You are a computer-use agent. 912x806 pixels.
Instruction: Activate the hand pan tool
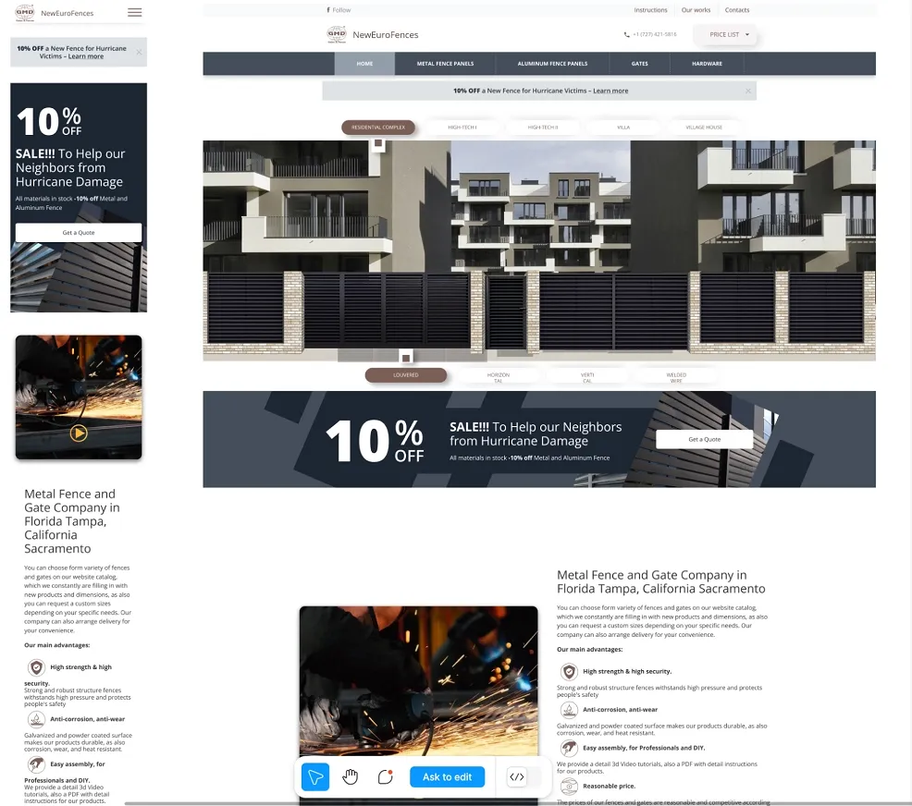tap(351, 776)
